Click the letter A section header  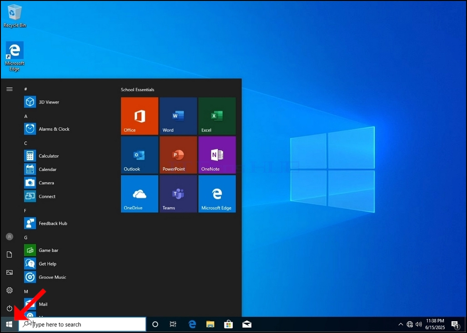tap(25, 116)
